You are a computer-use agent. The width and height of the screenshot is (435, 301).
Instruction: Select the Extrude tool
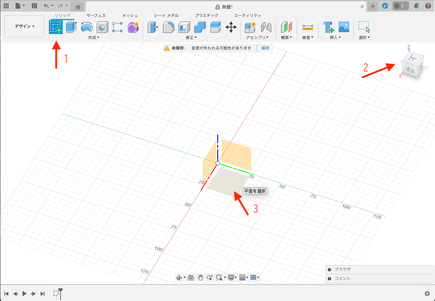point(71,27)
